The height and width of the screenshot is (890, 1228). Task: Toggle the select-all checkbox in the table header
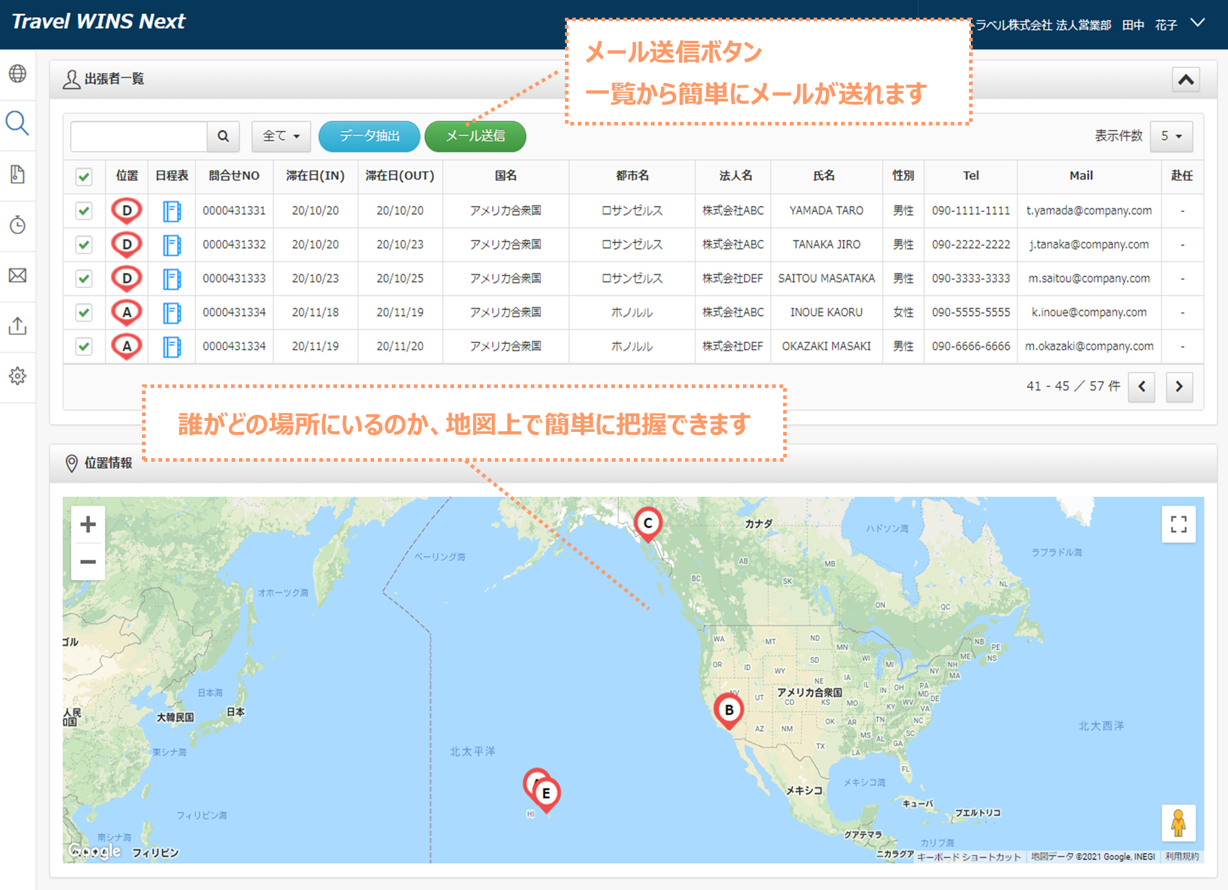(84, 177)
